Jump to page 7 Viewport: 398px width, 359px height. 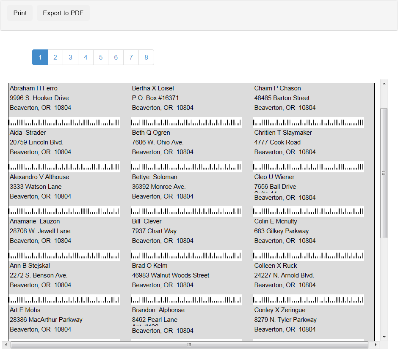pos(131,57)
